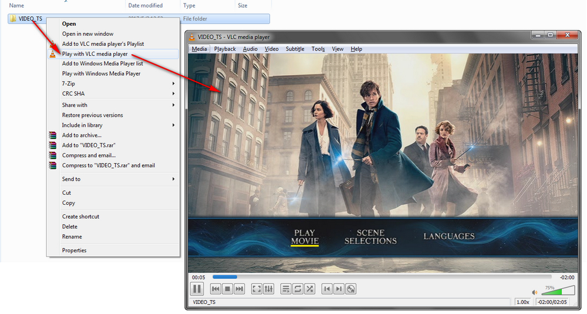Open the Help menu in VLC
The height and width of the screenshot is (314, 587).
pyautogui.click(x=356, y=49)
